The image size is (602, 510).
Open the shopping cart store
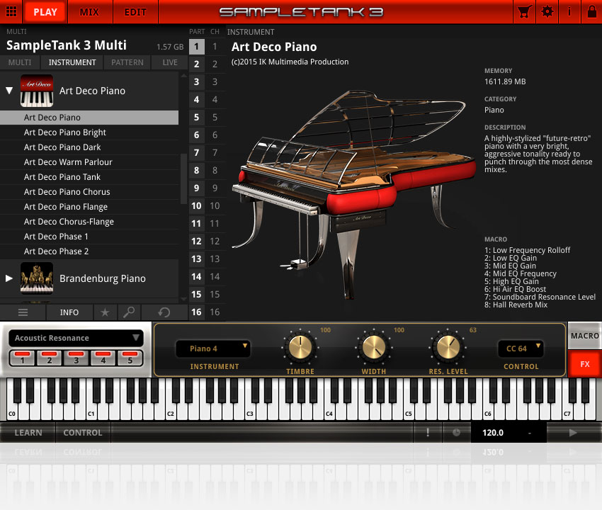pos(524,11)
